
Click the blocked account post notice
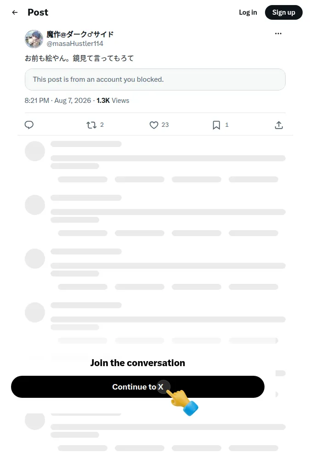(155, 79)
